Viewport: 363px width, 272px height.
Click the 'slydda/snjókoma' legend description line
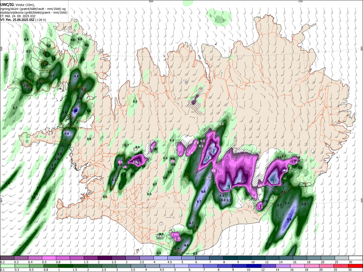pyautogui.click(x=34, y=12)
